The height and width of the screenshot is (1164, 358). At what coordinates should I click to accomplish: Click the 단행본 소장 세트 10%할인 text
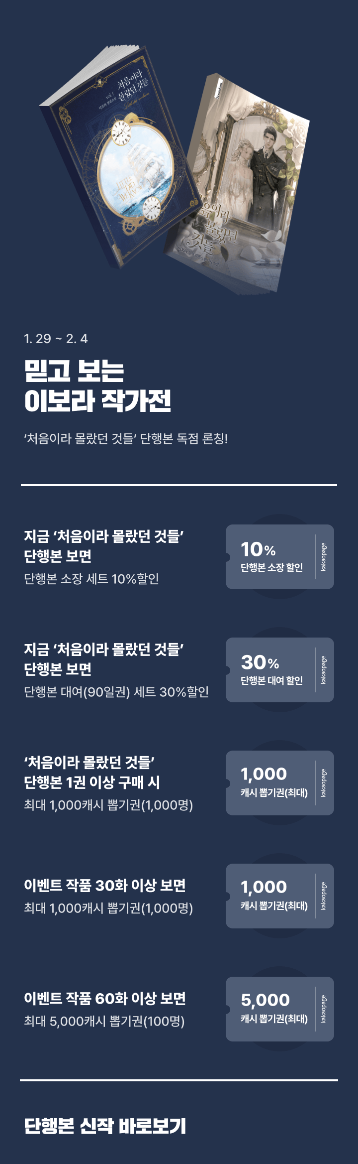tap(91, 579)
